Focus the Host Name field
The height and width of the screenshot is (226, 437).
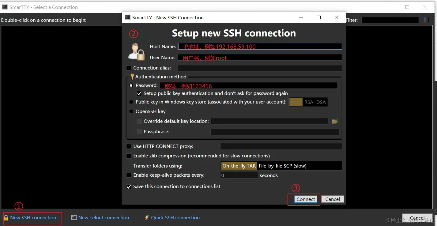[x=260, y=46]
